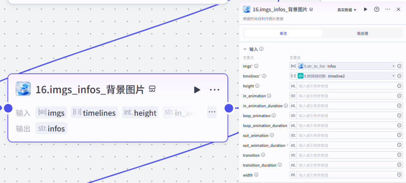Viewport: 406px width, 183px height.
Task: Click the infos output tag on the node
Action: 51,128
